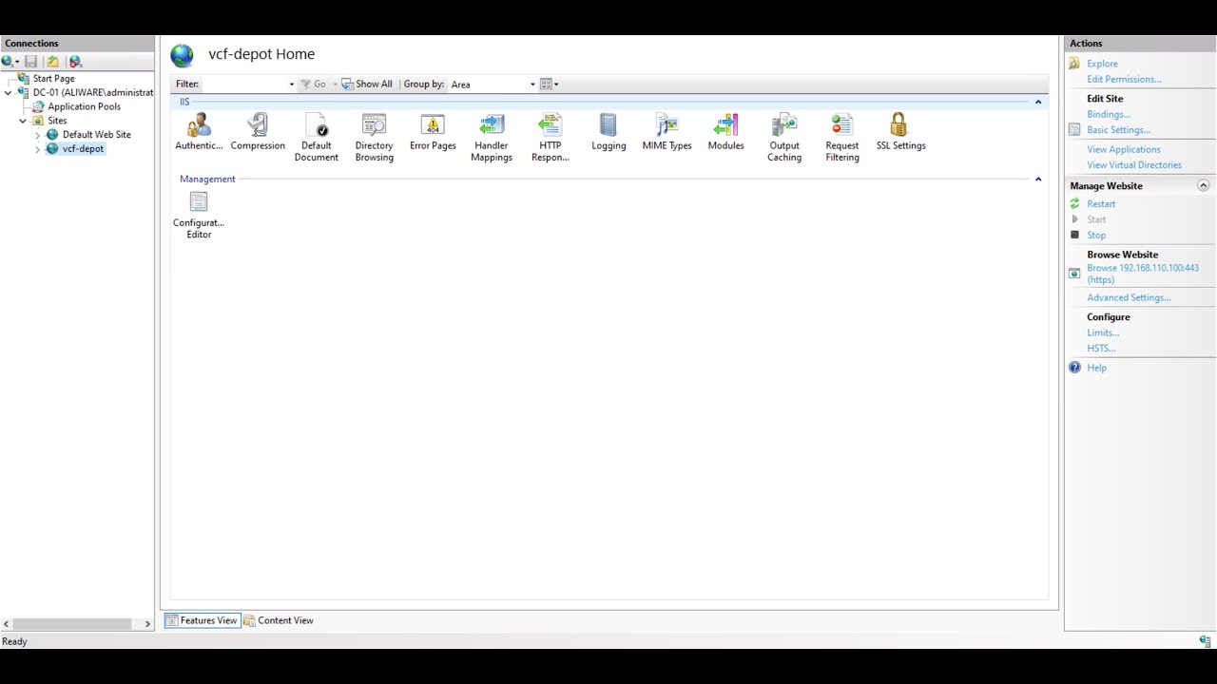Open the Compression feature

coord(258,132)
